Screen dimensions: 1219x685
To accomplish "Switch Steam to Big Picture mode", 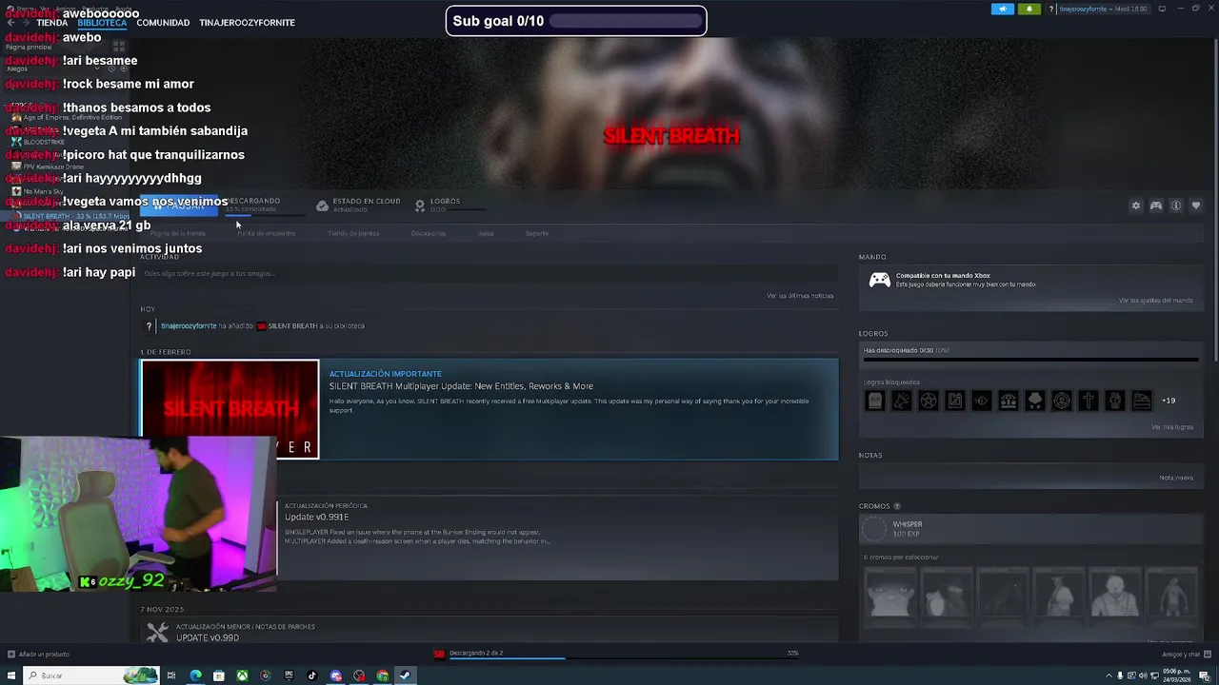I will point(1162,9).
